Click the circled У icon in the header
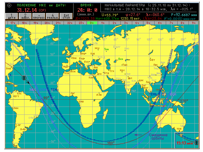 [x=9, y=5]
